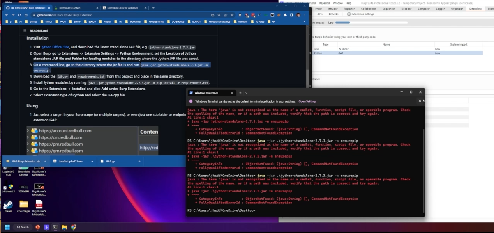Expand options for JavaSetup8u371.exe download
Image resolution: width=494 pixels, height=233 pixels.
point(92,162)
